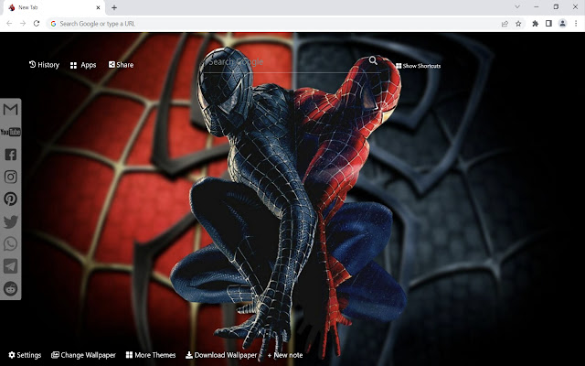Open More Themes
This screenshot has width=585, height=366.
click(x=151, y=355)
